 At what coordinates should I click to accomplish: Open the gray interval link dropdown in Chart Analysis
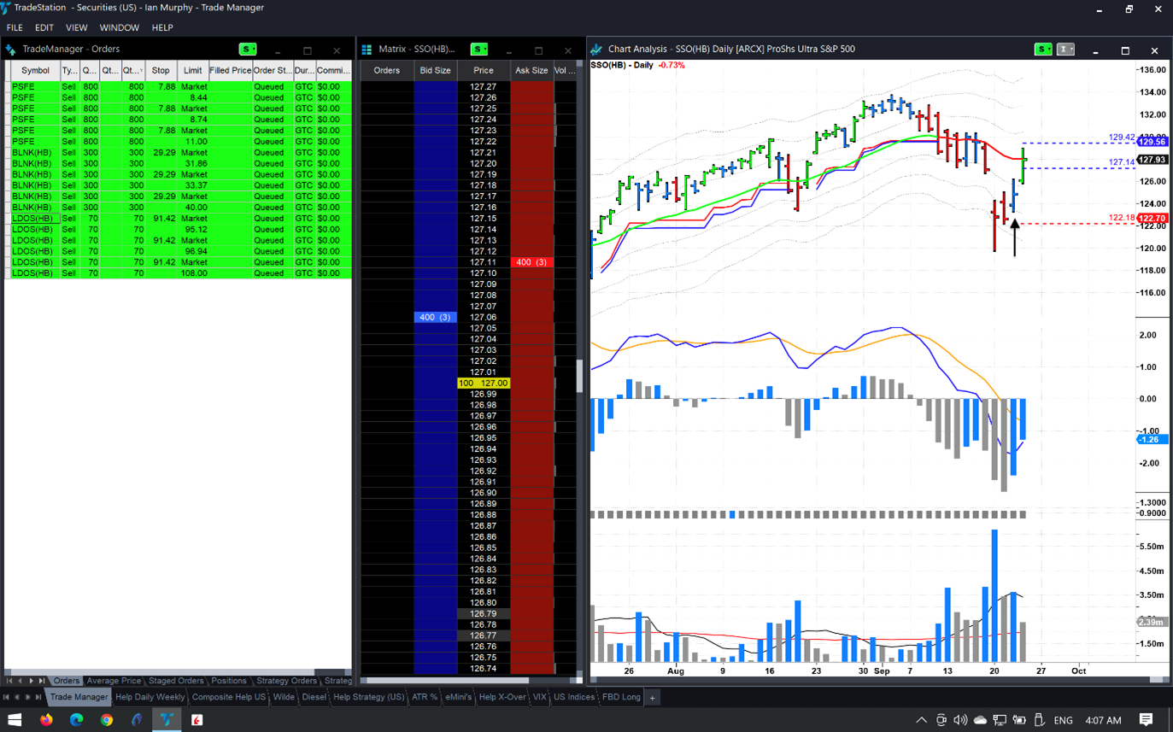pyautogui.click(x=1065, y=50)
